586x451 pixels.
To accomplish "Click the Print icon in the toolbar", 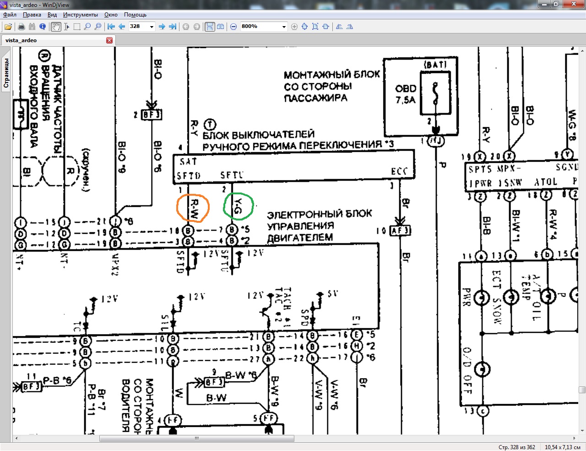I will (21, 27).
